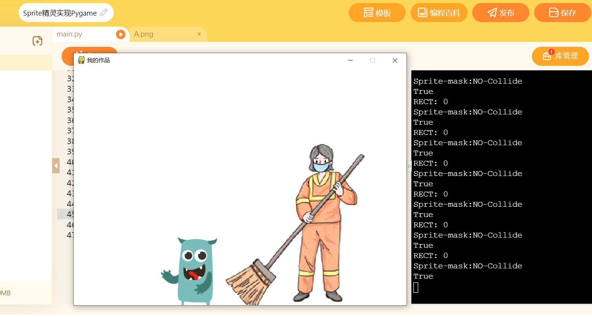
Task: Click the console panel splitter handle
Action: click(409, 166)
